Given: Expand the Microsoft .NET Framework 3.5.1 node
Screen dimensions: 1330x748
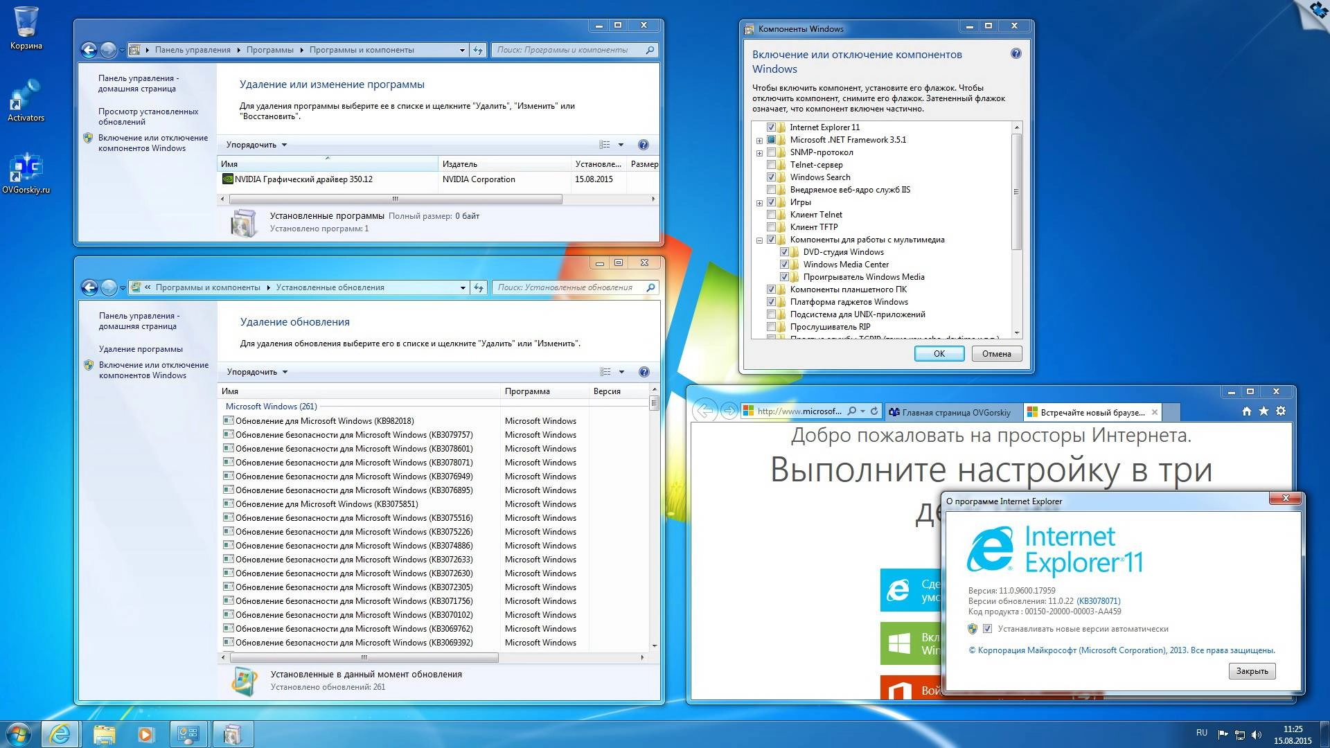Looking at the screenshot, I should click(x=759, y=141).
